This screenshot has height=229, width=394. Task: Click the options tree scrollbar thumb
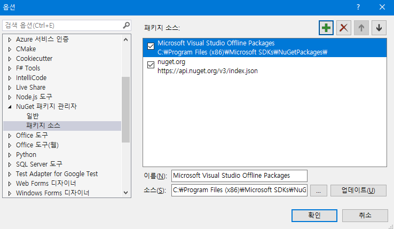pyautogui.click(x=126, y=109)
